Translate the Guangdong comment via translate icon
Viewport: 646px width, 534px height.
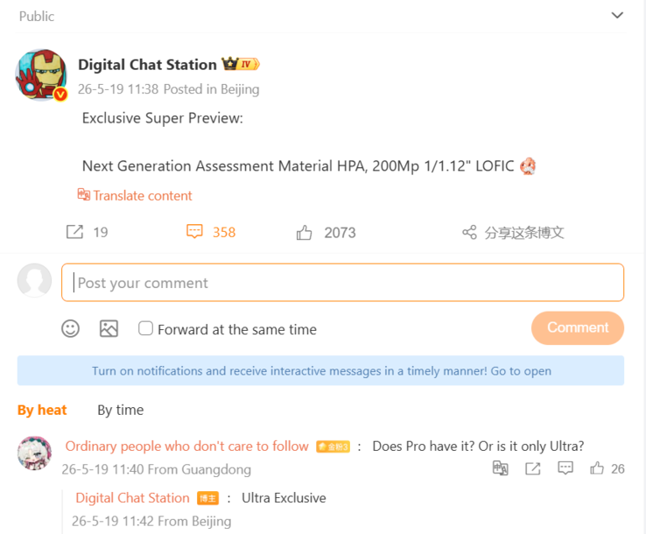click(x=501, y=468)
